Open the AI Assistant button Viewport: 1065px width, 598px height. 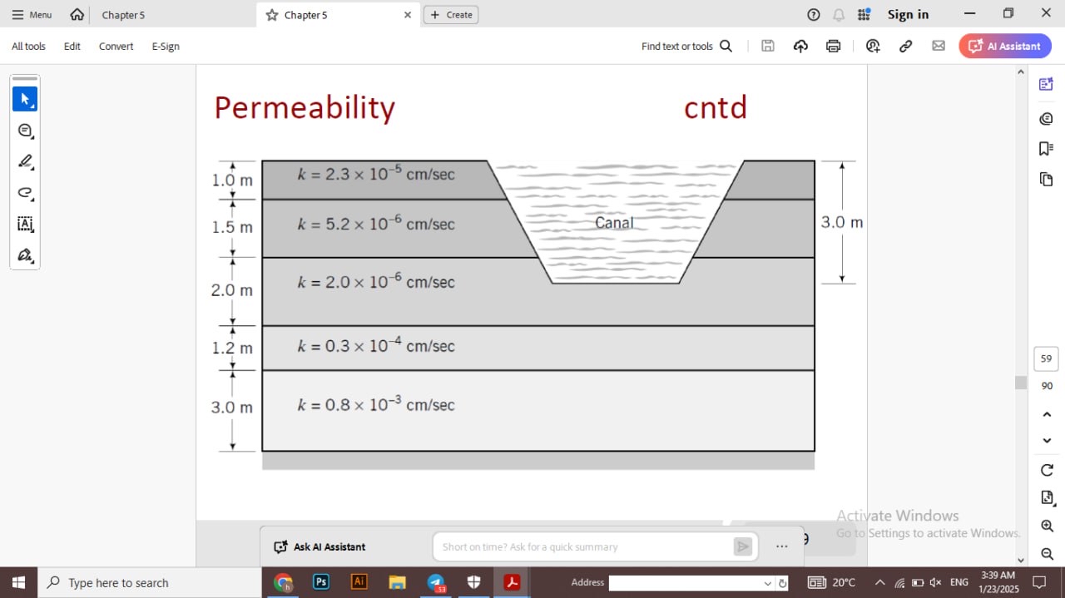1005,46
